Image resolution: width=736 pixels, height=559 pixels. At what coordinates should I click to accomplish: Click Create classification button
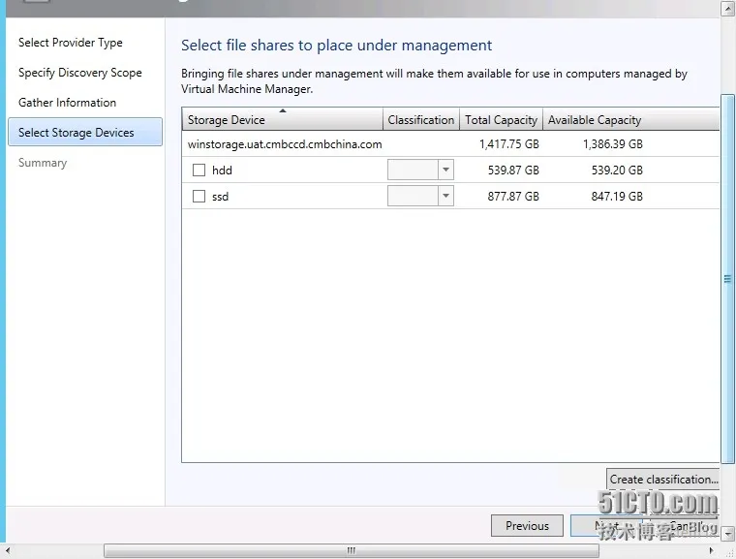[663, 480]
